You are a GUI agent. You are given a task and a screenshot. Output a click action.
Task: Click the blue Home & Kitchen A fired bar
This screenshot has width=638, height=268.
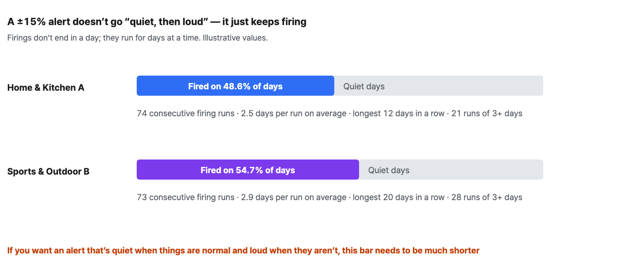(235, 86)
